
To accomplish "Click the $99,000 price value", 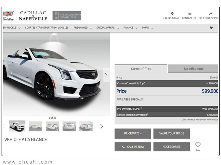I will pyautogui.click(x=210, y=91).
